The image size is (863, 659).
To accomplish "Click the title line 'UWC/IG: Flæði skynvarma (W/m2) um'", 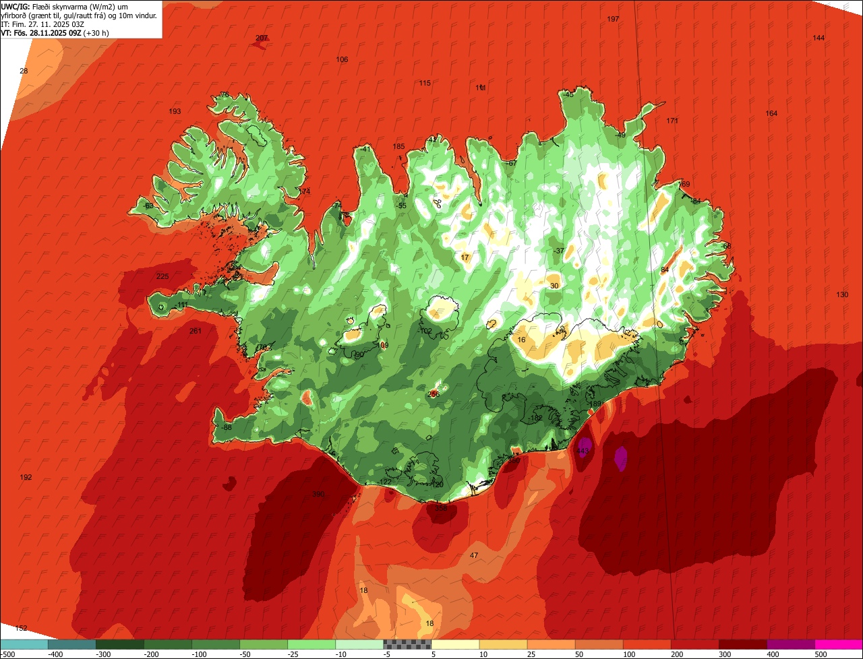I will click(x=65, y=6).
